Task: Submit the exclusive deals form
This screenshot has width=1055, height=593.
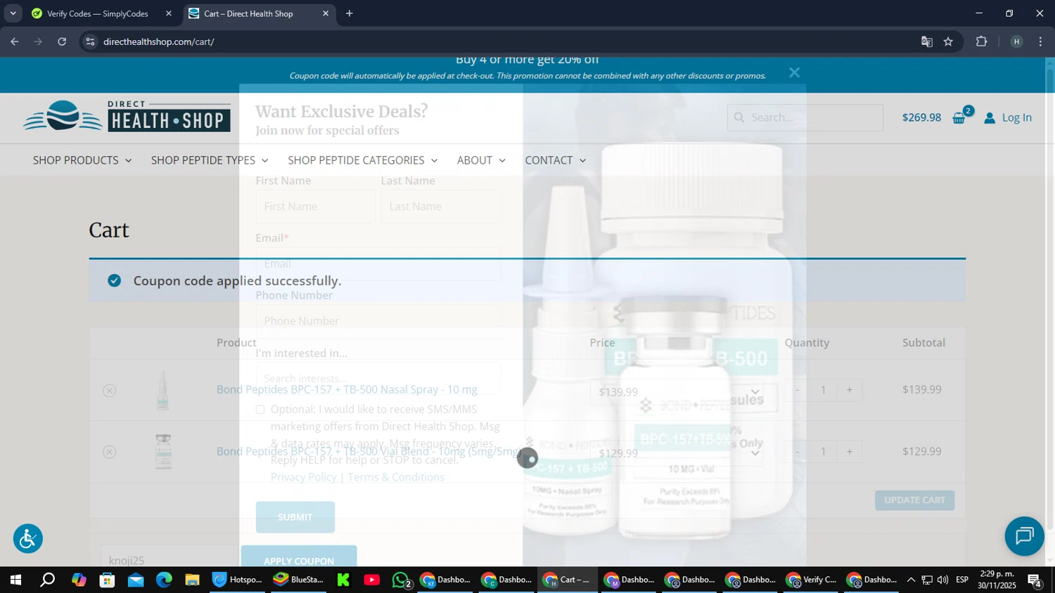Action: click(x=295, y=517)
